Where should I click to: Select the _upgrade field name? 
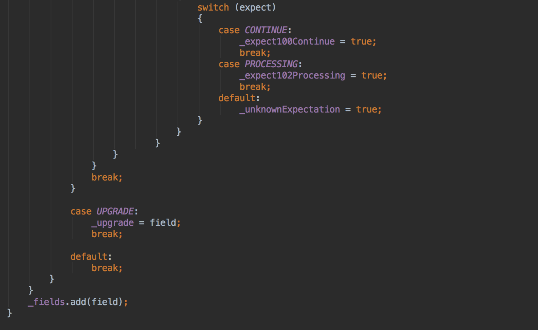[113, 223]
